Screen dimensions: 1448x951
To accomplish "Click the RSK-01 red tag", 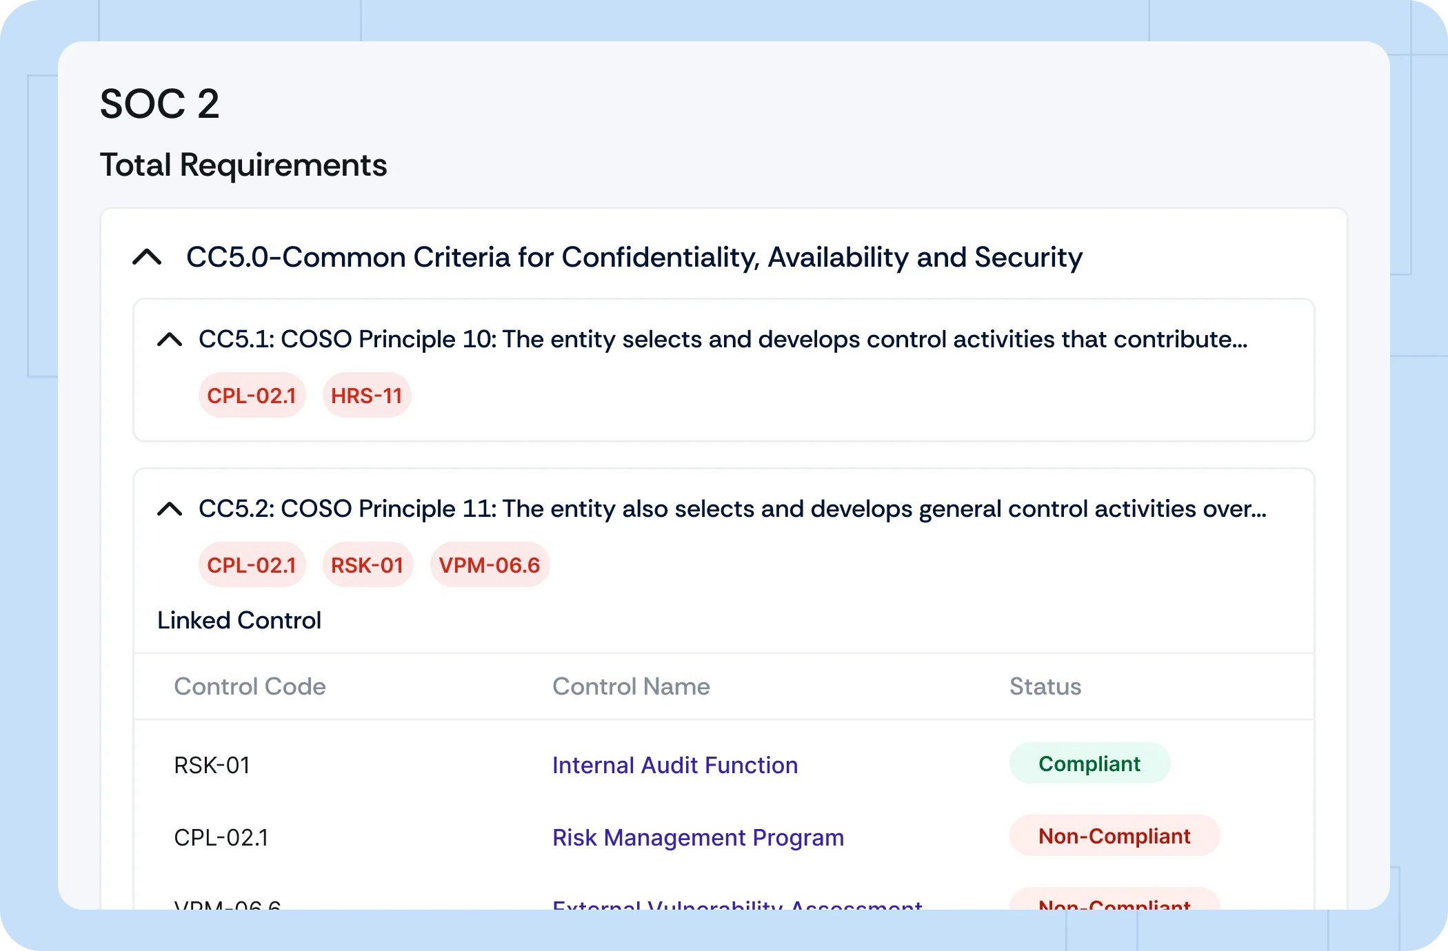I will tap(367, 565).
